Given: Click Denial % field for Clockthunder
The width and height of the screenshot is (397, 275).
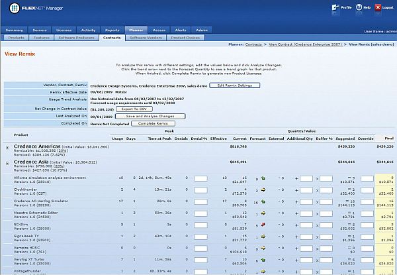Looking at the screenshot, I should coord(200,190).
